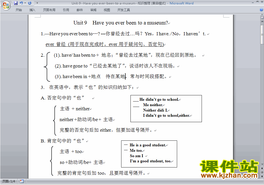Click 'I'm a good student, too.' line
The width and height of the screenshot is (264, 185).
(x=151, y=161)
